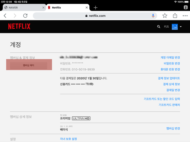
Task: Reload the Netflix page
Action: 25,16
